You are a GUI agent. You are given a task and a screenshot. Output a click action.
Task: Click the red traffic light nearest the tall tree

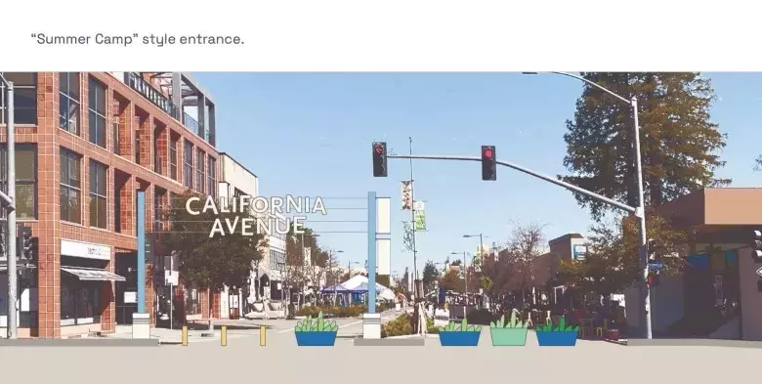coord(488,163)
